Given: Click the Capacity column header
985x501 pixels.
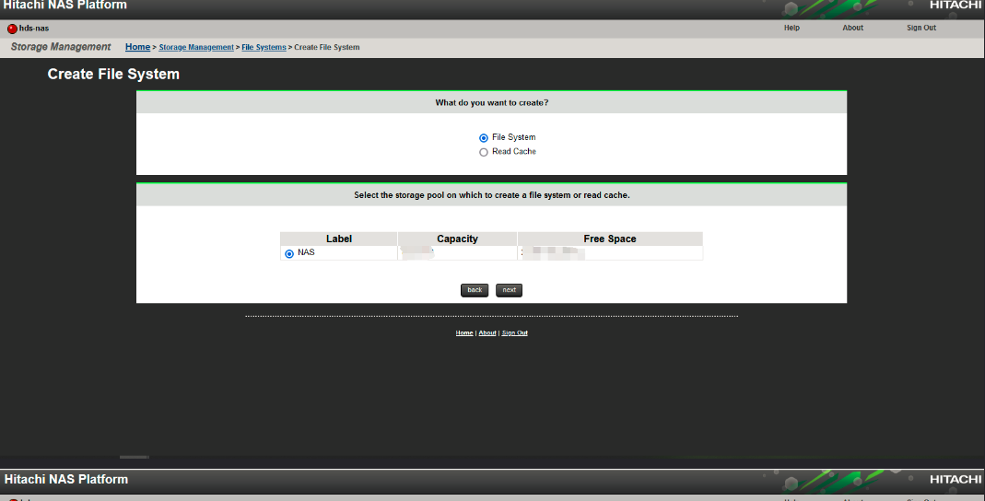Looking at the screenshot, I should 457,239.
